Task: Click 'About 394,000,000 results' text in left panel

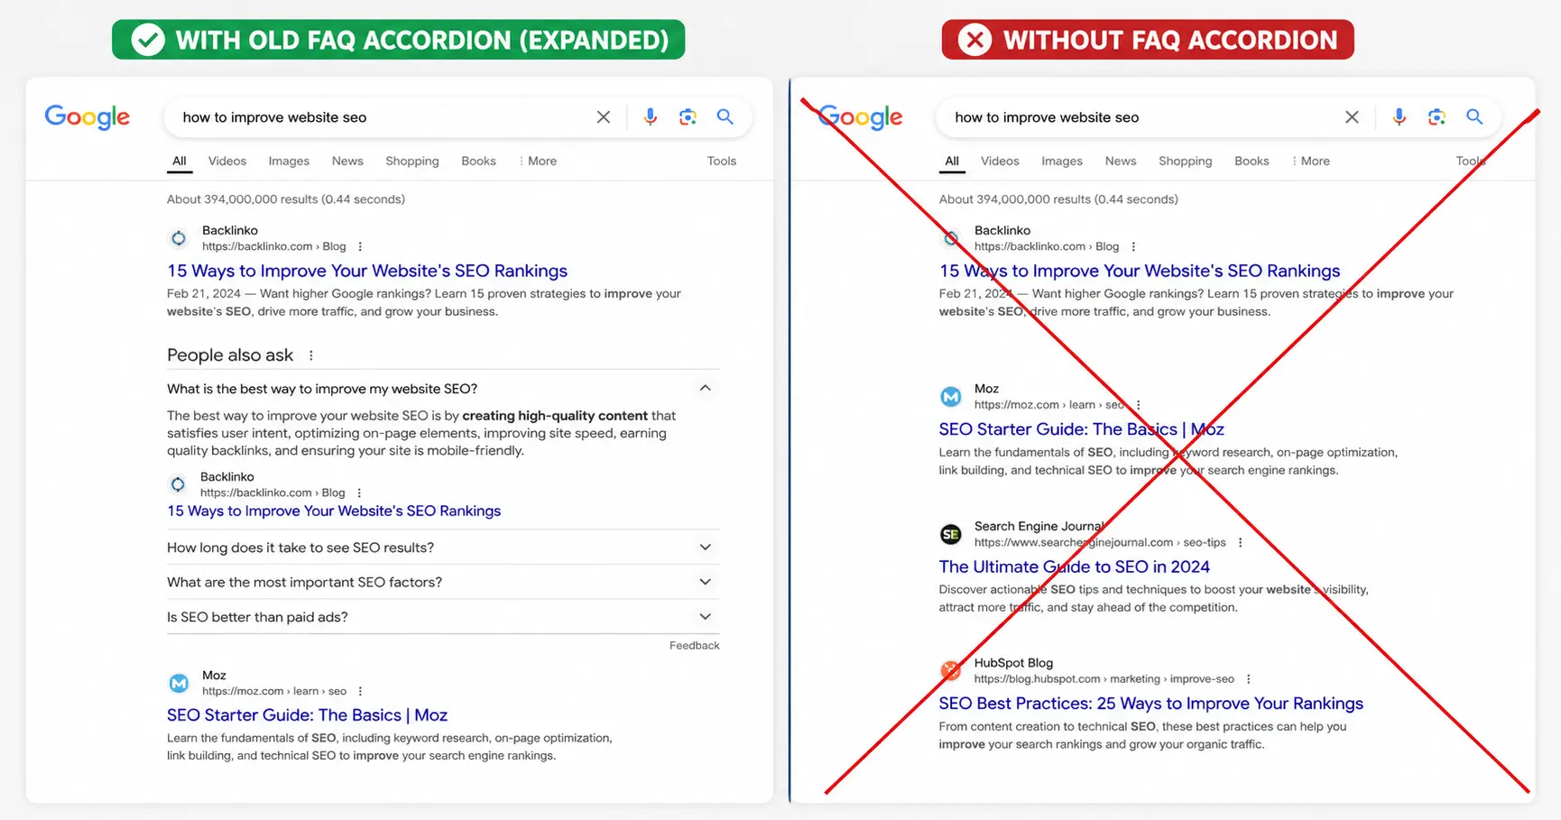Action: click(286, 199)
